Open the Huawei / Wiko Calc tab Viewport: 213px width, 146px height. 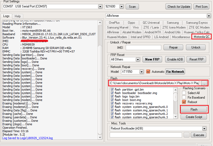197,32
